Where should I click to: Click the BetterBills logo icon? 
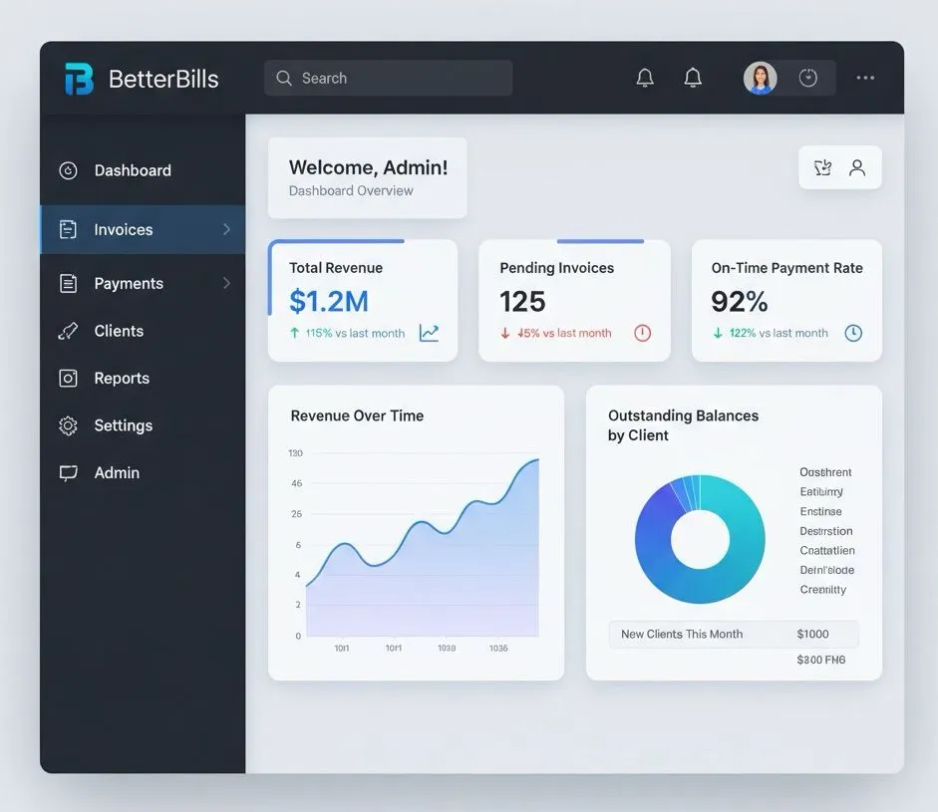pyautogui.click(x=79, y=79)
